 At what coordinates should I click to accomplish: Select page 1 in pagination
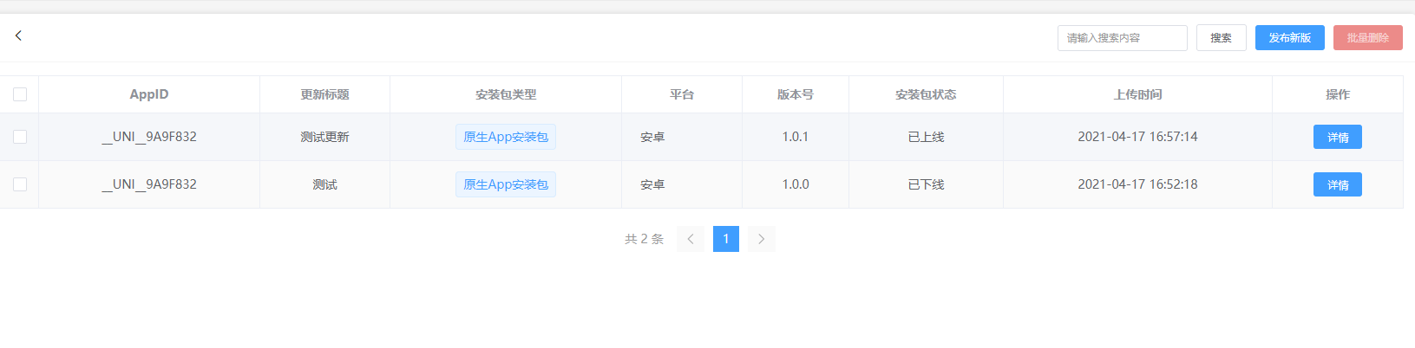[x=726, y=239]
